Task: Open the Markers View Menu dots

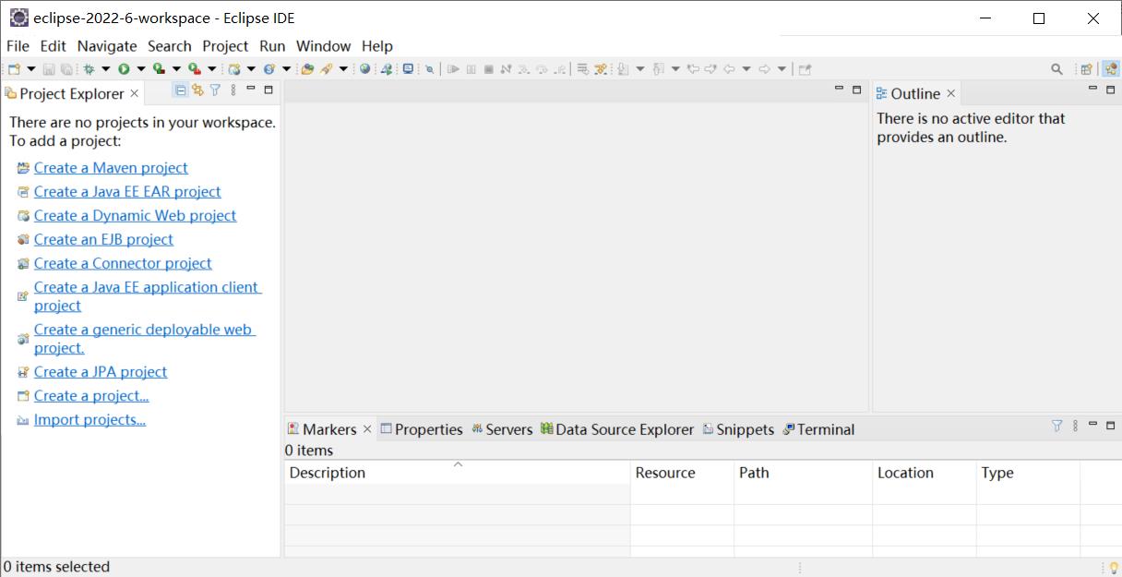Action: pos(1075,426)
